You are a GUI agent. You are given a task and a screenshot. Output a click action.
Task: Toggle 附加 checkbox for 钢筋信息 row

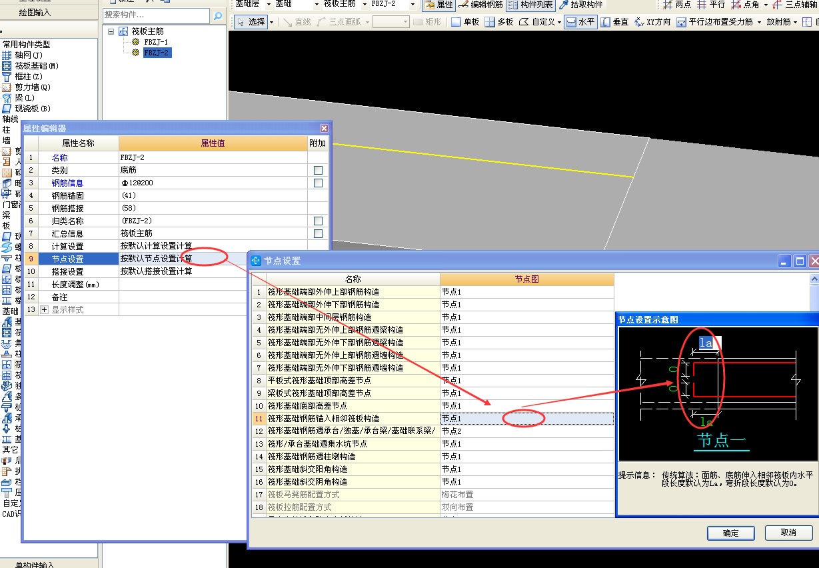pos(318,183)
